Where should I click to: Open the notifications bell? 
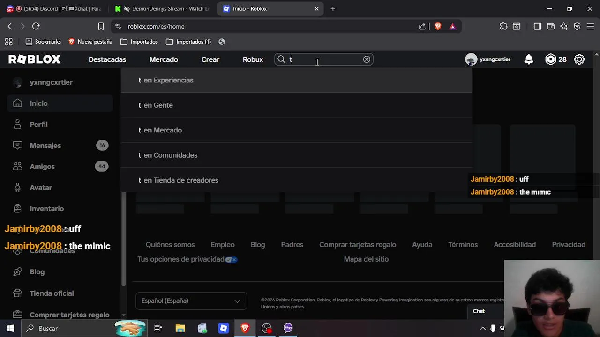click(x=529, y=59)
